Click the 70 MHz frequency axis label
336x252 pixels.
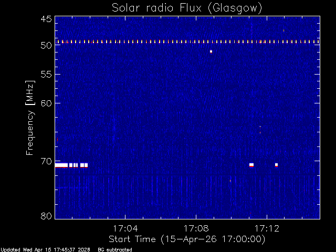pyautogui.click(x=46, y=161)
